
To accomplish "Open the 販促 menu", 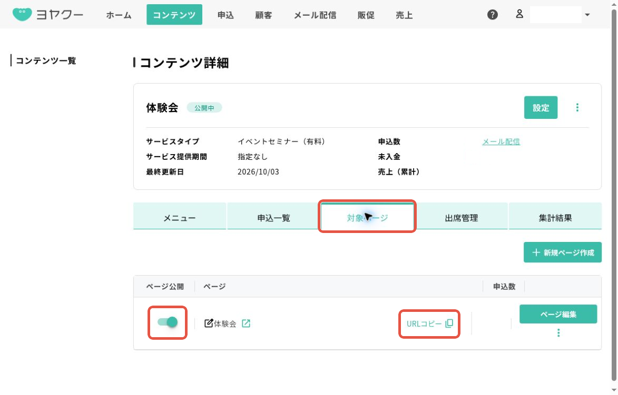I will point(366,15).
